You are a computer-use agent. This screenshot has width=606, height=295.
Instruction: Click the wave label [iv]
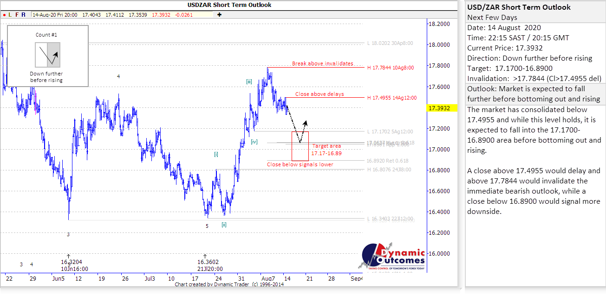[x=254, y=142]
